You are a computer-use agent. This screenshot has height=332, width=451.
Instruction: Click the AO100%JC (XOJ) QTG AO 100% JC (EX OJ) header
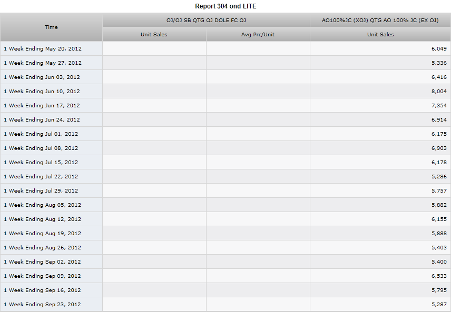click(380, 20)
